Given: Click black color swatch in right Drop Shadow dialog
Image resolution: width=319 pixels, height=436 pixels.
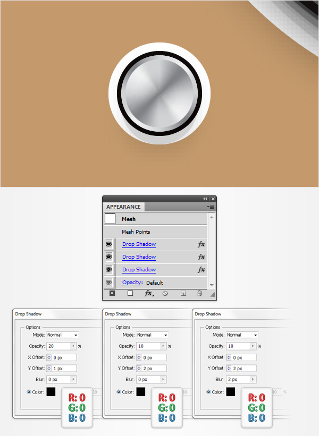Looking at the screenshot, I should [x=231, y=392].
